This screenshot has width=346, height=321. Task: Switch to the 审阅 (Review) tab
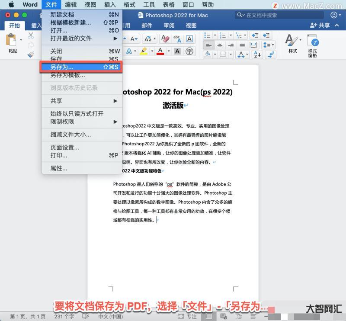(169, 26)
